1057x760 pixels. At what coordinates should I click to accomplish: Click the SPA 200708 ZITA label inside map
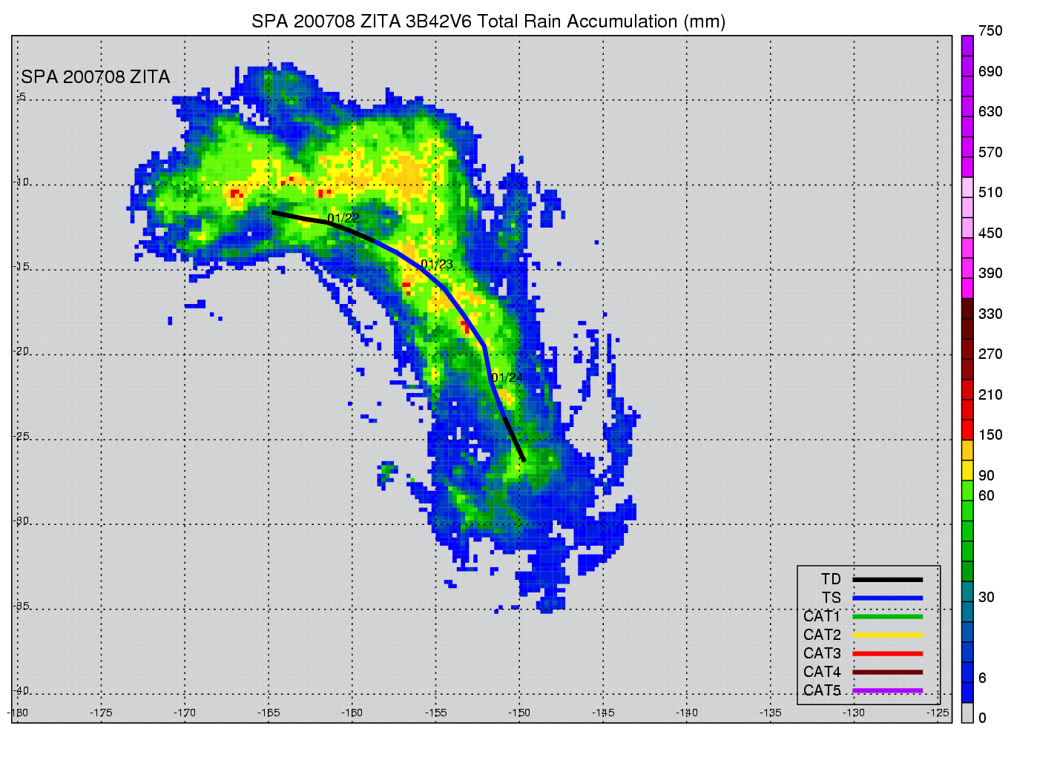96,77
